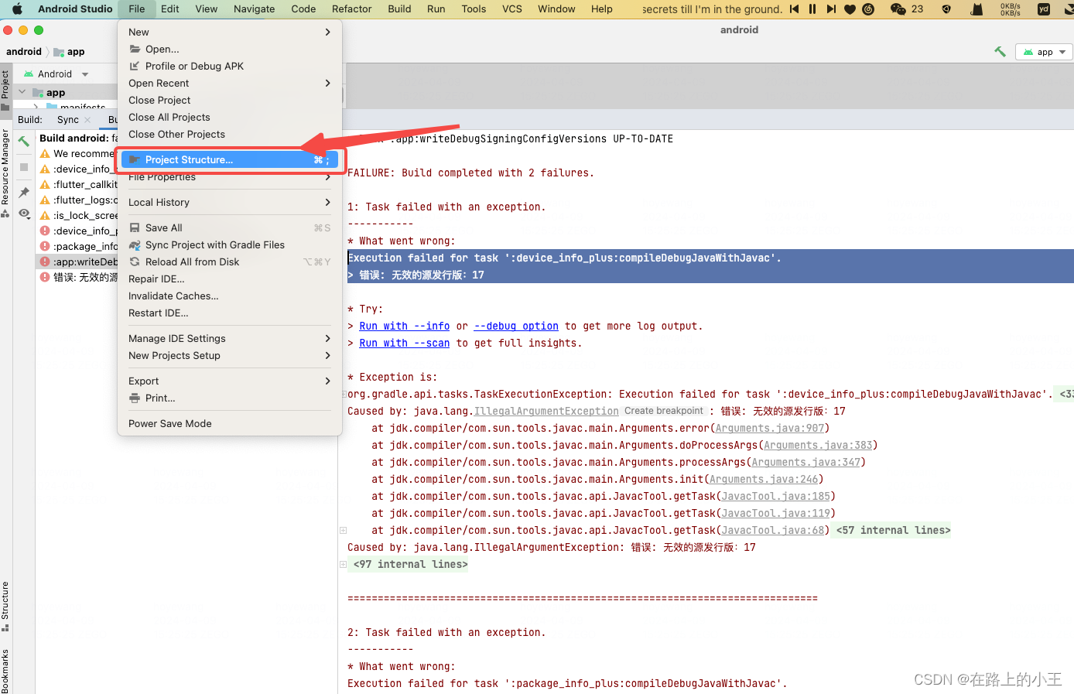Open the WeChat icon in menu bar

pos(898,9)
